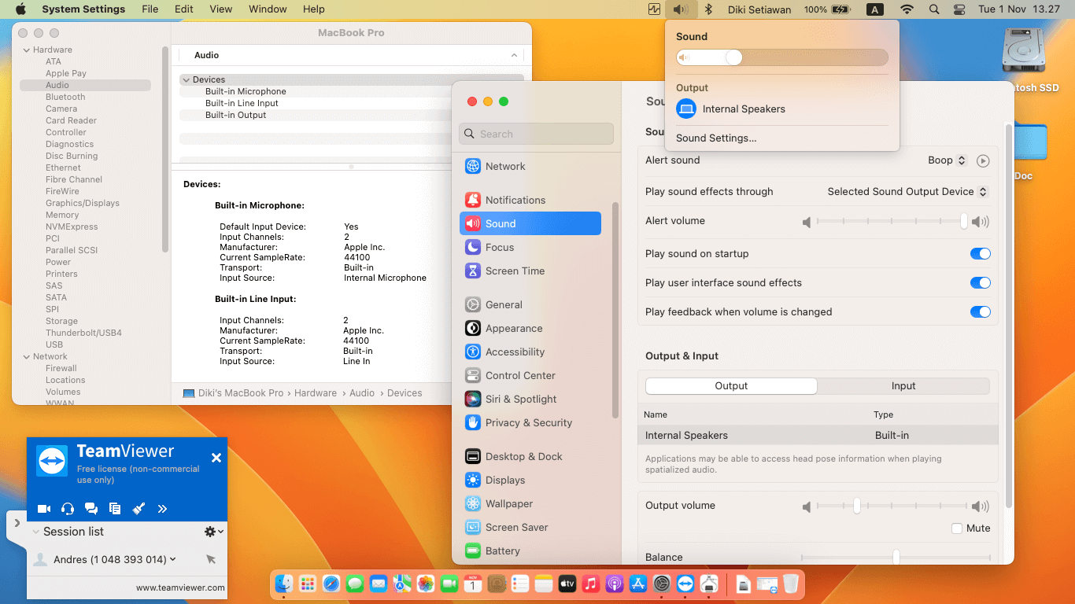Collapse the Network tree in System Information
The width and height of the screenshot is (1075, 604).
click(x=25, y=356)
